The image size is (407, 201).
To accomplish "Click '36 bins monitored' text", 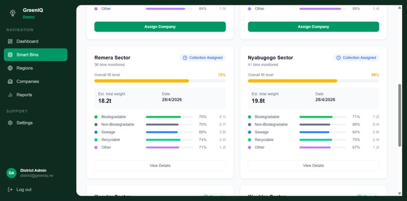I will (110, 65).
